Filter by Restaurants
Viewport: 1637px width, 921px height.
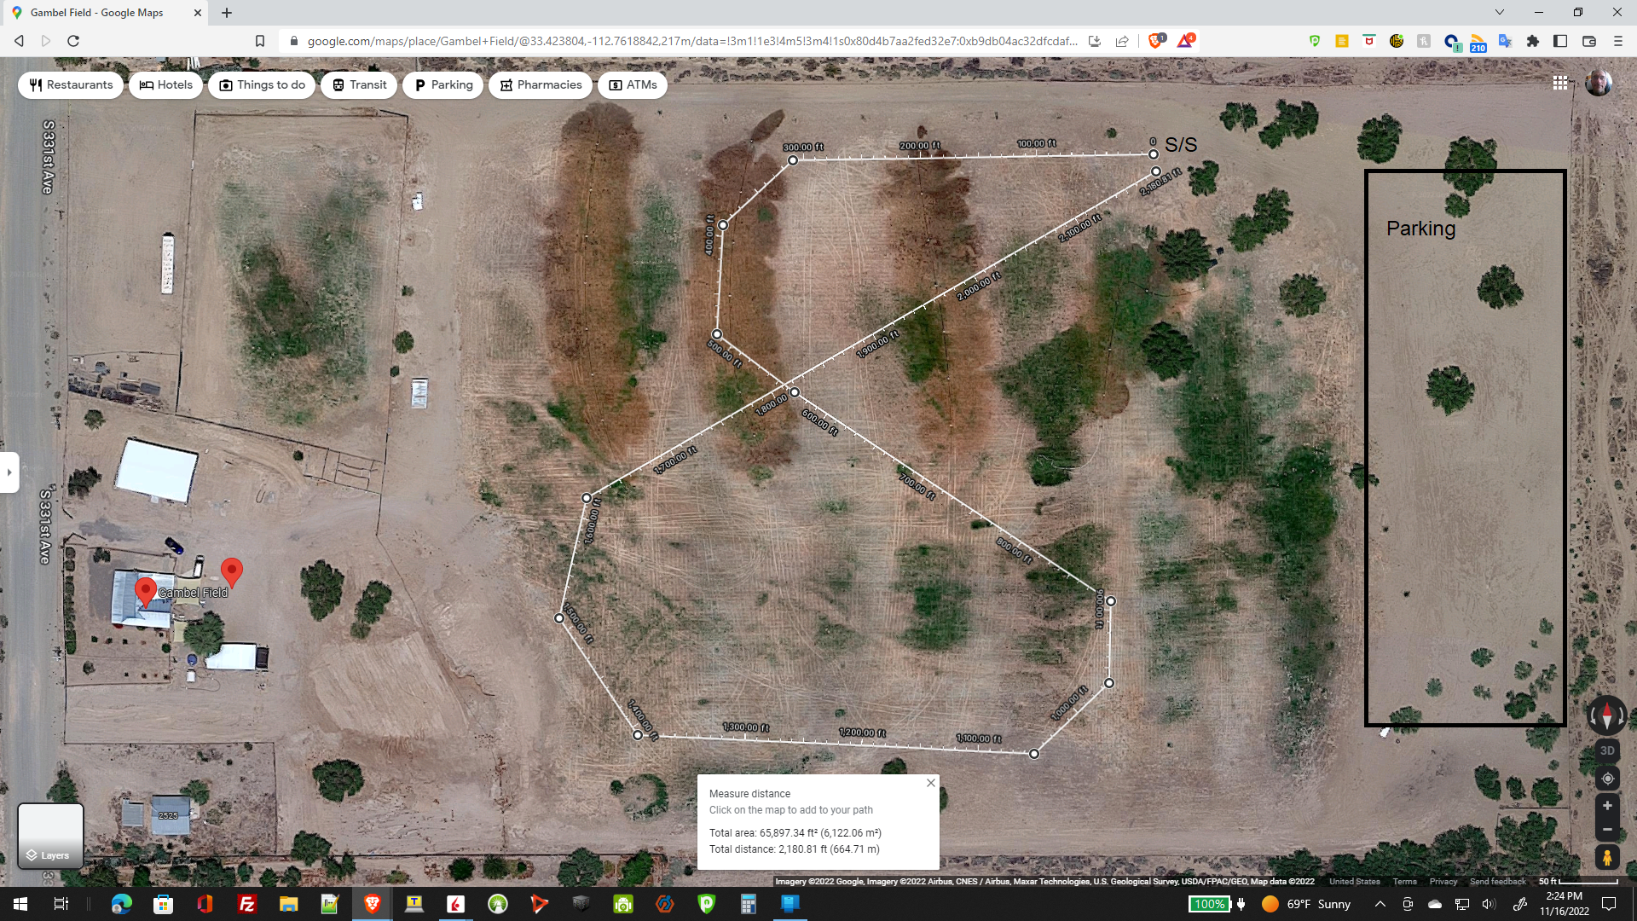tap(71, 84)
